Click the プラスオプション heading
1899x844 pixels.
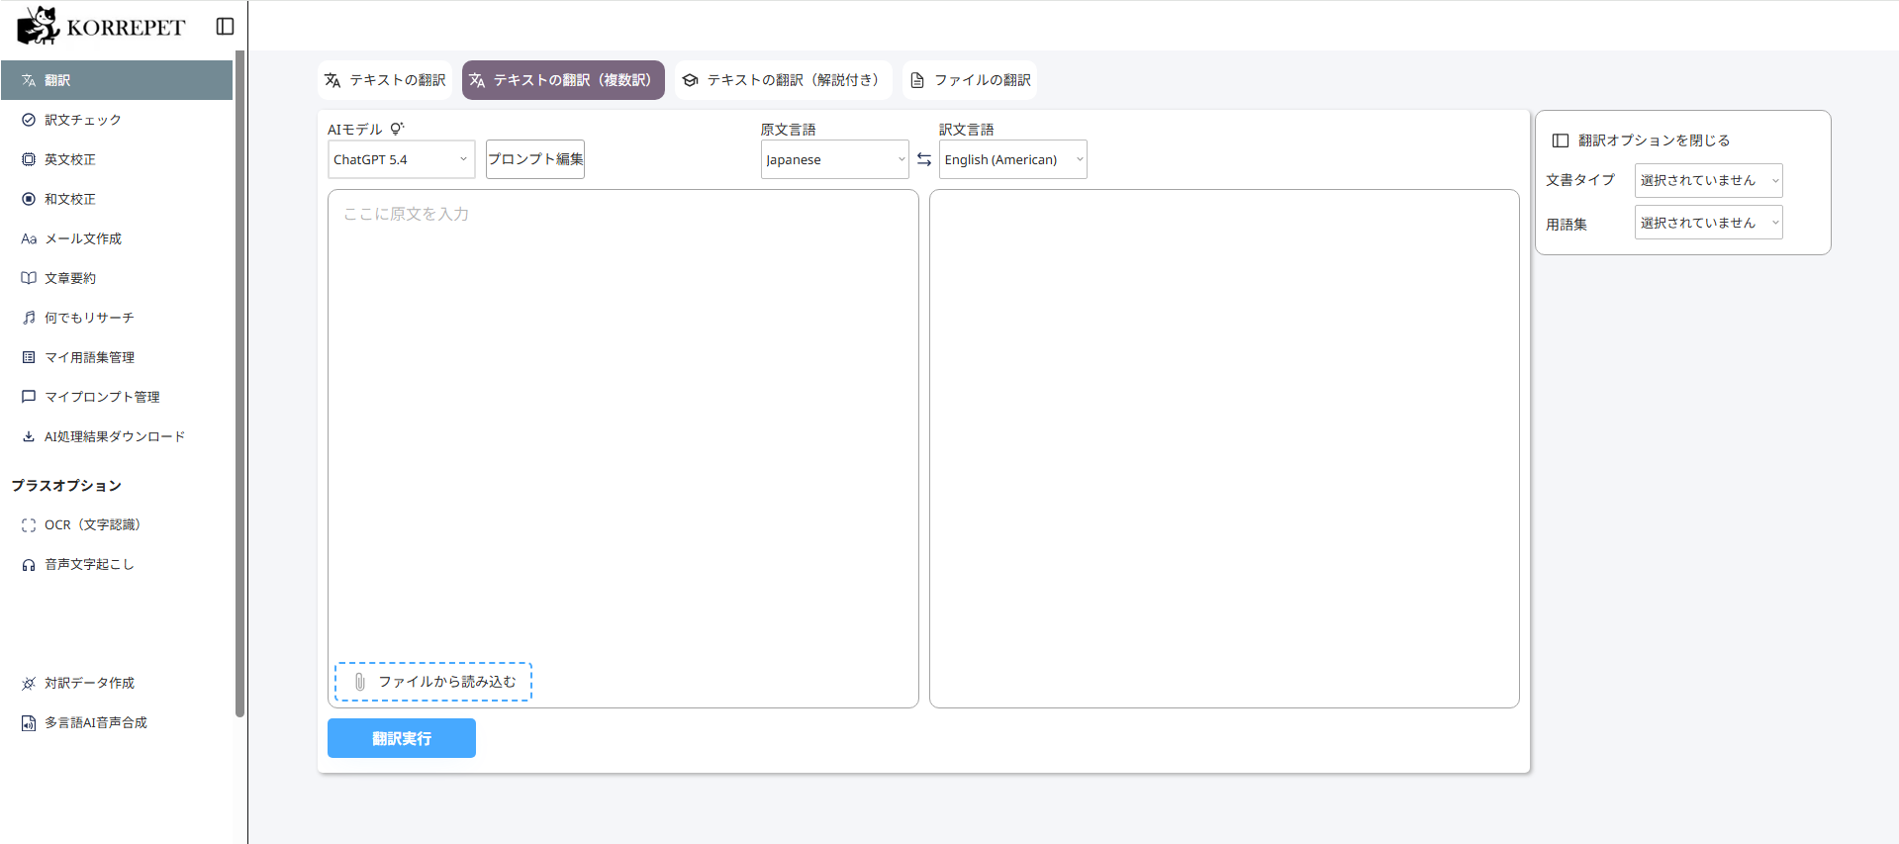pyautogui.click(x=66, y=486)
